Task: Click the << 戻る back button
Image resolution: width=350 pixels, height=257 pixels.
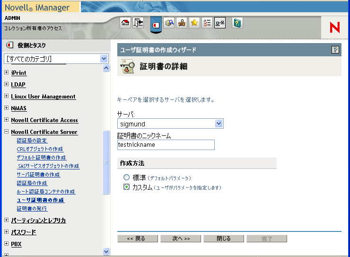Action: (138, 239)
